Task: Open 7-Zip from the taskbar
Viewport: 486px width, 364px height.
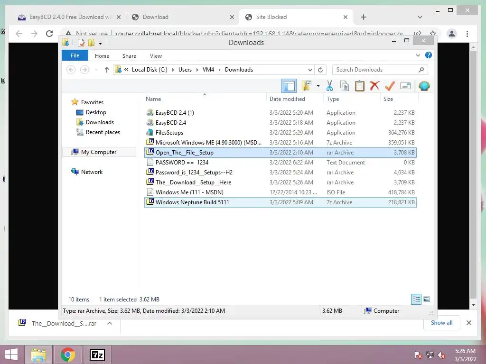Action: (97, 355)
